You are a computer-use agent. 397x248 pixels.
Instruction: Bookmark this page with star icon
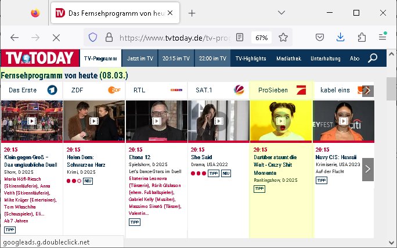point(283,38)
